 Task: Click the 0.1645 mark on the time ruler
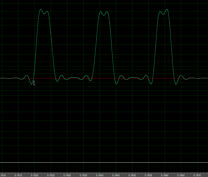coord(116,175)
